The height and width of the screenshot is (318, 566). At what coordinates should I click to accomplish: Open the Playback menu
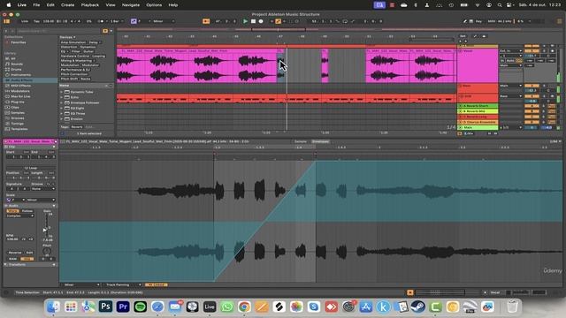point(90,5)
